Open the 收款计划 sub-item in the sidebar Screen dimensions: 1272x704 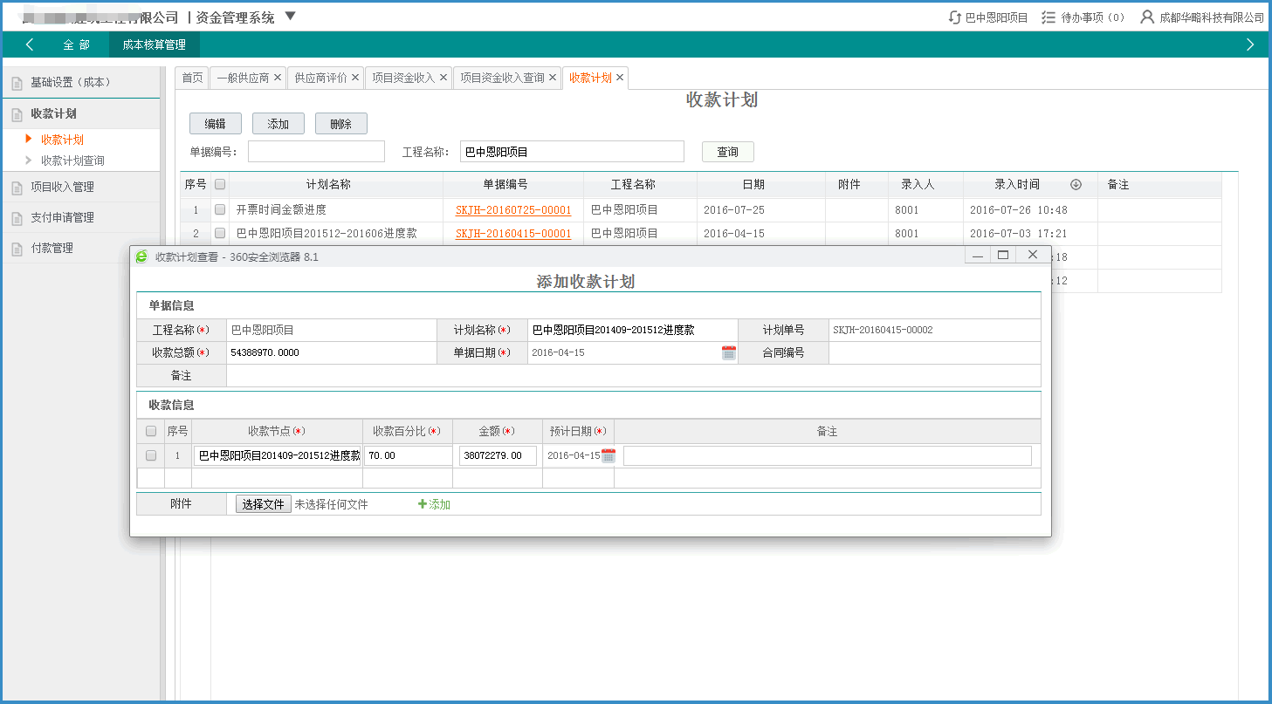(x=62, y=140)
